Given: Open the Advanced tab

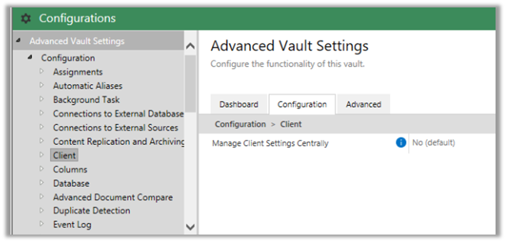Looking at the screenshot, I should pyautogui.click(x=364, y=104).
